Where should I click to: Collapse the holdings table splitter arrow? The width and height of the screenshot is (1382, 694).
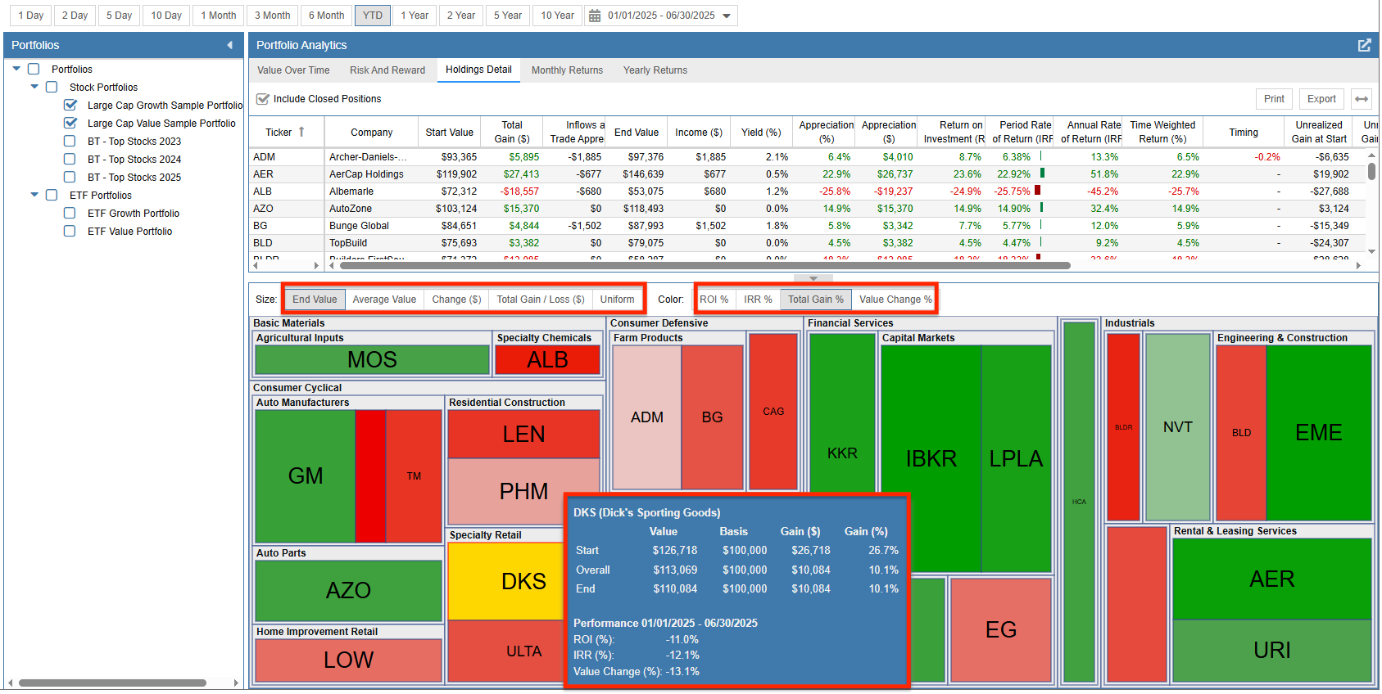tap(813, 278)
